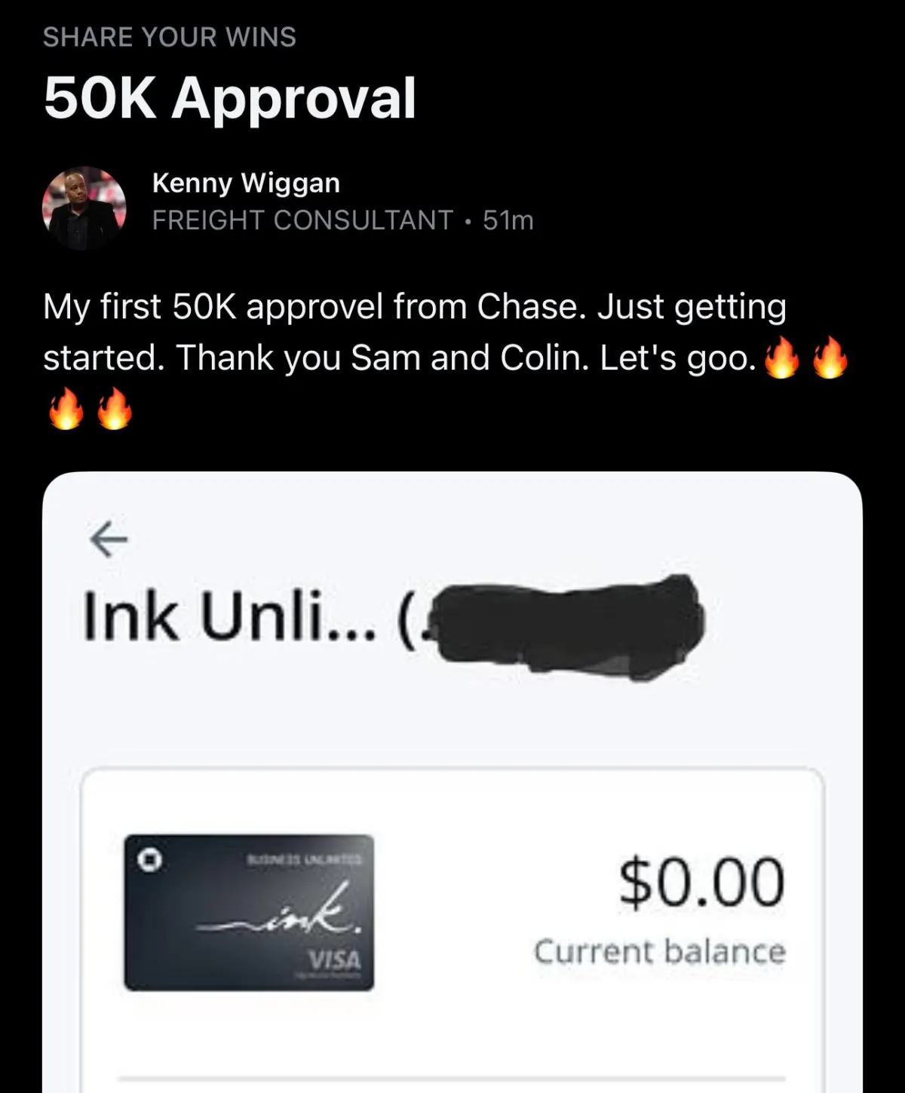Open the embedded Chase screenshot image
Viewport: 905px width, 1093px height.
(x=452, y=782)
